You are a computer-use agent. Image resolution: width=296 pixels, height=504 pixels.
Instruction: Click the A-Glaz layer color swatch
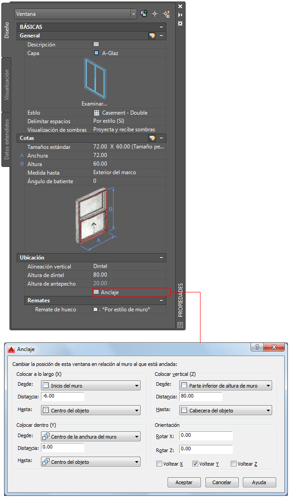(96, 53)
